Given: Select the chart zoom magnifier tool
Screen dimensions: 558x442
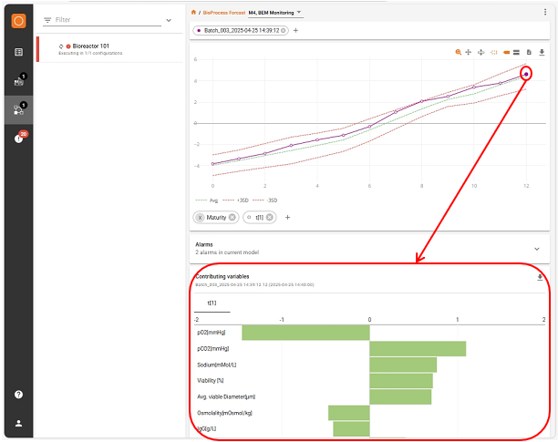Looking at the screenshot, I should point(458,53).
